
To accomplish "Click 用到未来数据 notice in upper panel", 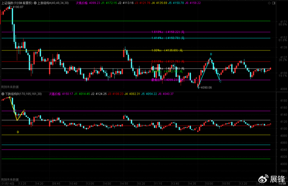I will tap(10, 87).
